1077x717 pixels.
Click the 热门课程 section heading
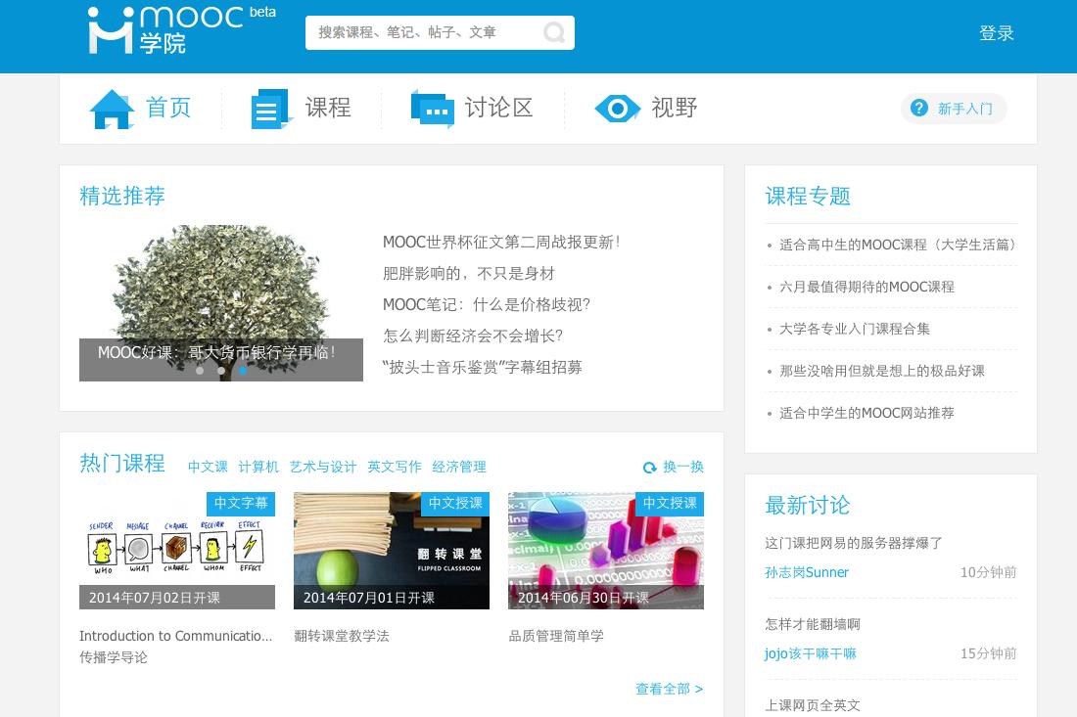[x=122, y=463]
